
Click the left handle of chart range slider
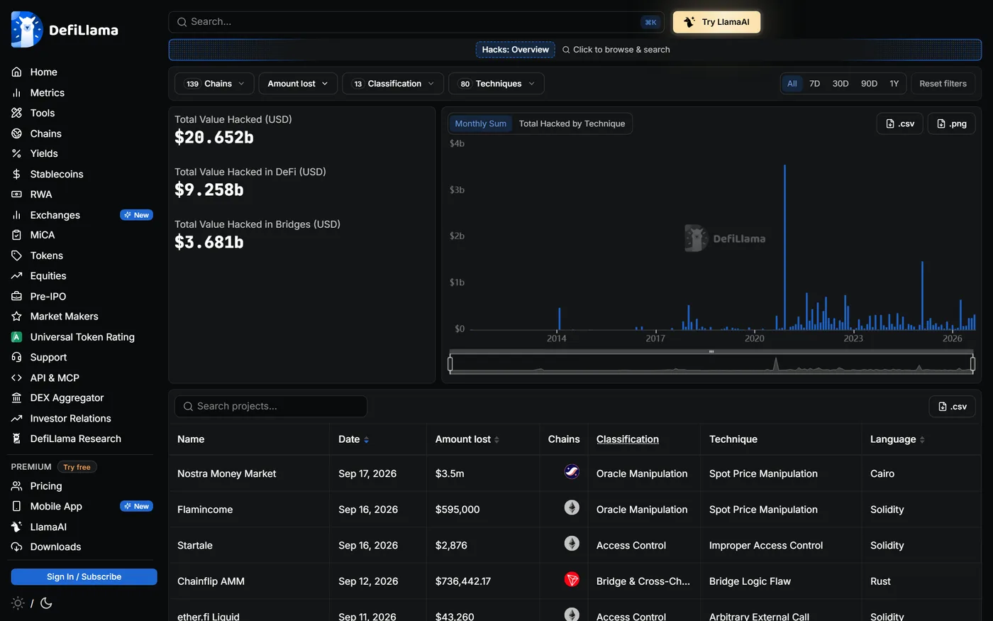click(x=450, y=364)
